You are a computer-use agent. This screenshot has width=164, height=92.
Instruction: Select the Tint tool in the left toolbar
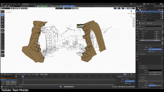[3, 24]
